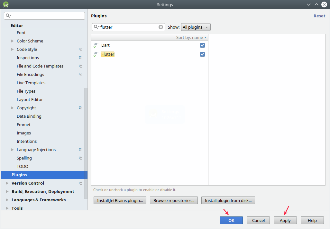Click the Reset link
330x229 pixels.
pyautogui.click(x=319, y=16)
